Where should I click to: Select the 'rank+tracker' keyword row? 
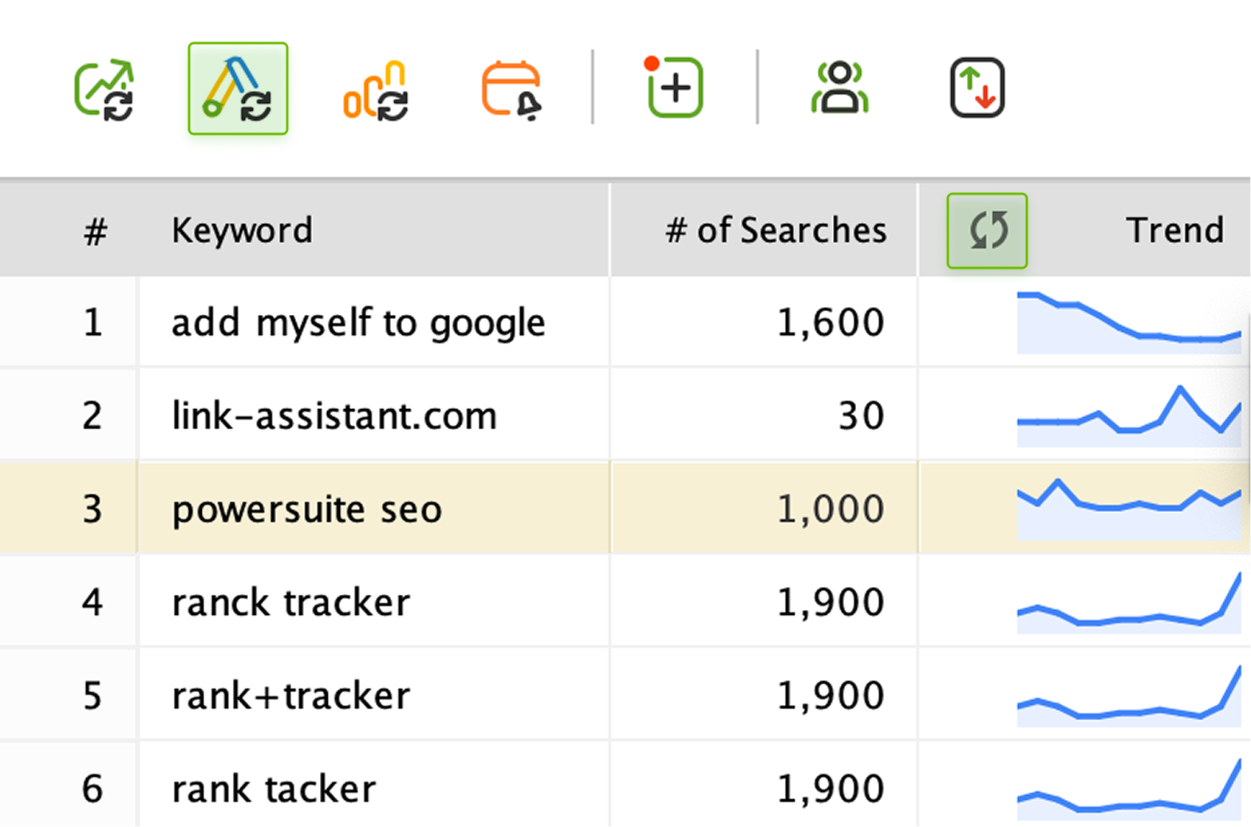[625, 695]
